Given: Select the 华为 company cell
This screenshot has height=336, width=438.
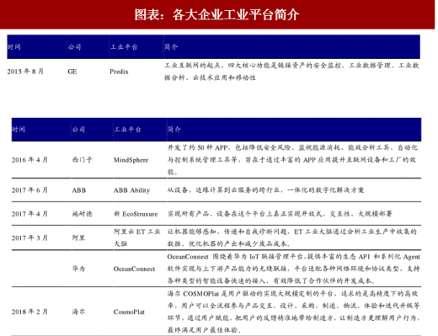Looking at the screenshot, I should coord(78,269).
